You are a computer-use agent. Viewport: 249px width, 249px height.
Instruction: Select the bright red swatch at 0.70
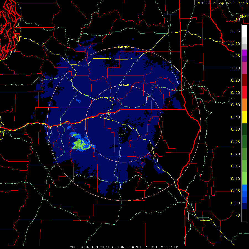pyautogui.click(x=244, y=92)
